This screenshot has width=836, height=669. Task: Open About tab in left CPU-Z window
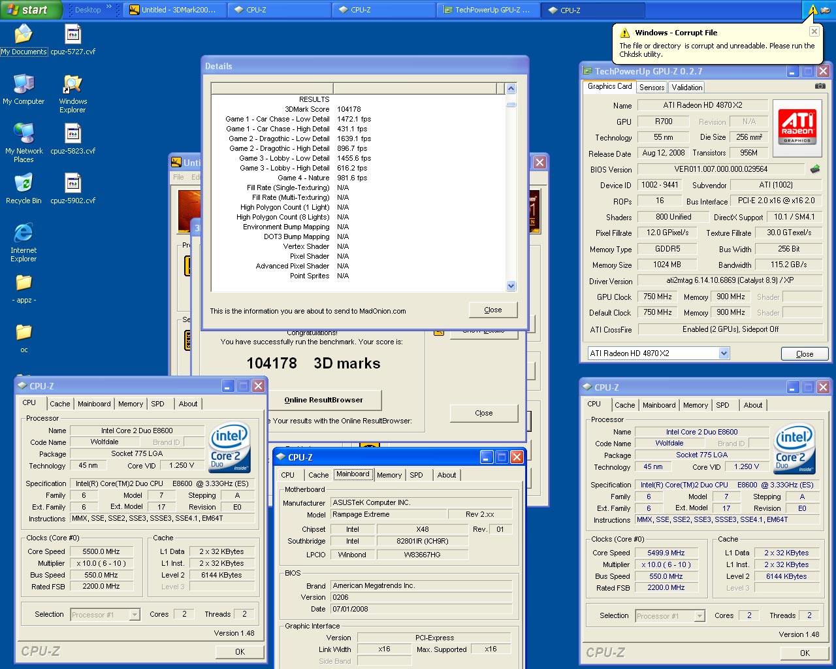click(x=188, y=404)
